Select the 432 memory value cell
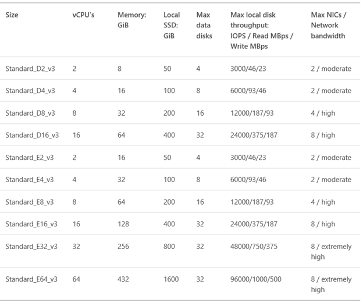The image size is (363, 306). coord(123,279)
